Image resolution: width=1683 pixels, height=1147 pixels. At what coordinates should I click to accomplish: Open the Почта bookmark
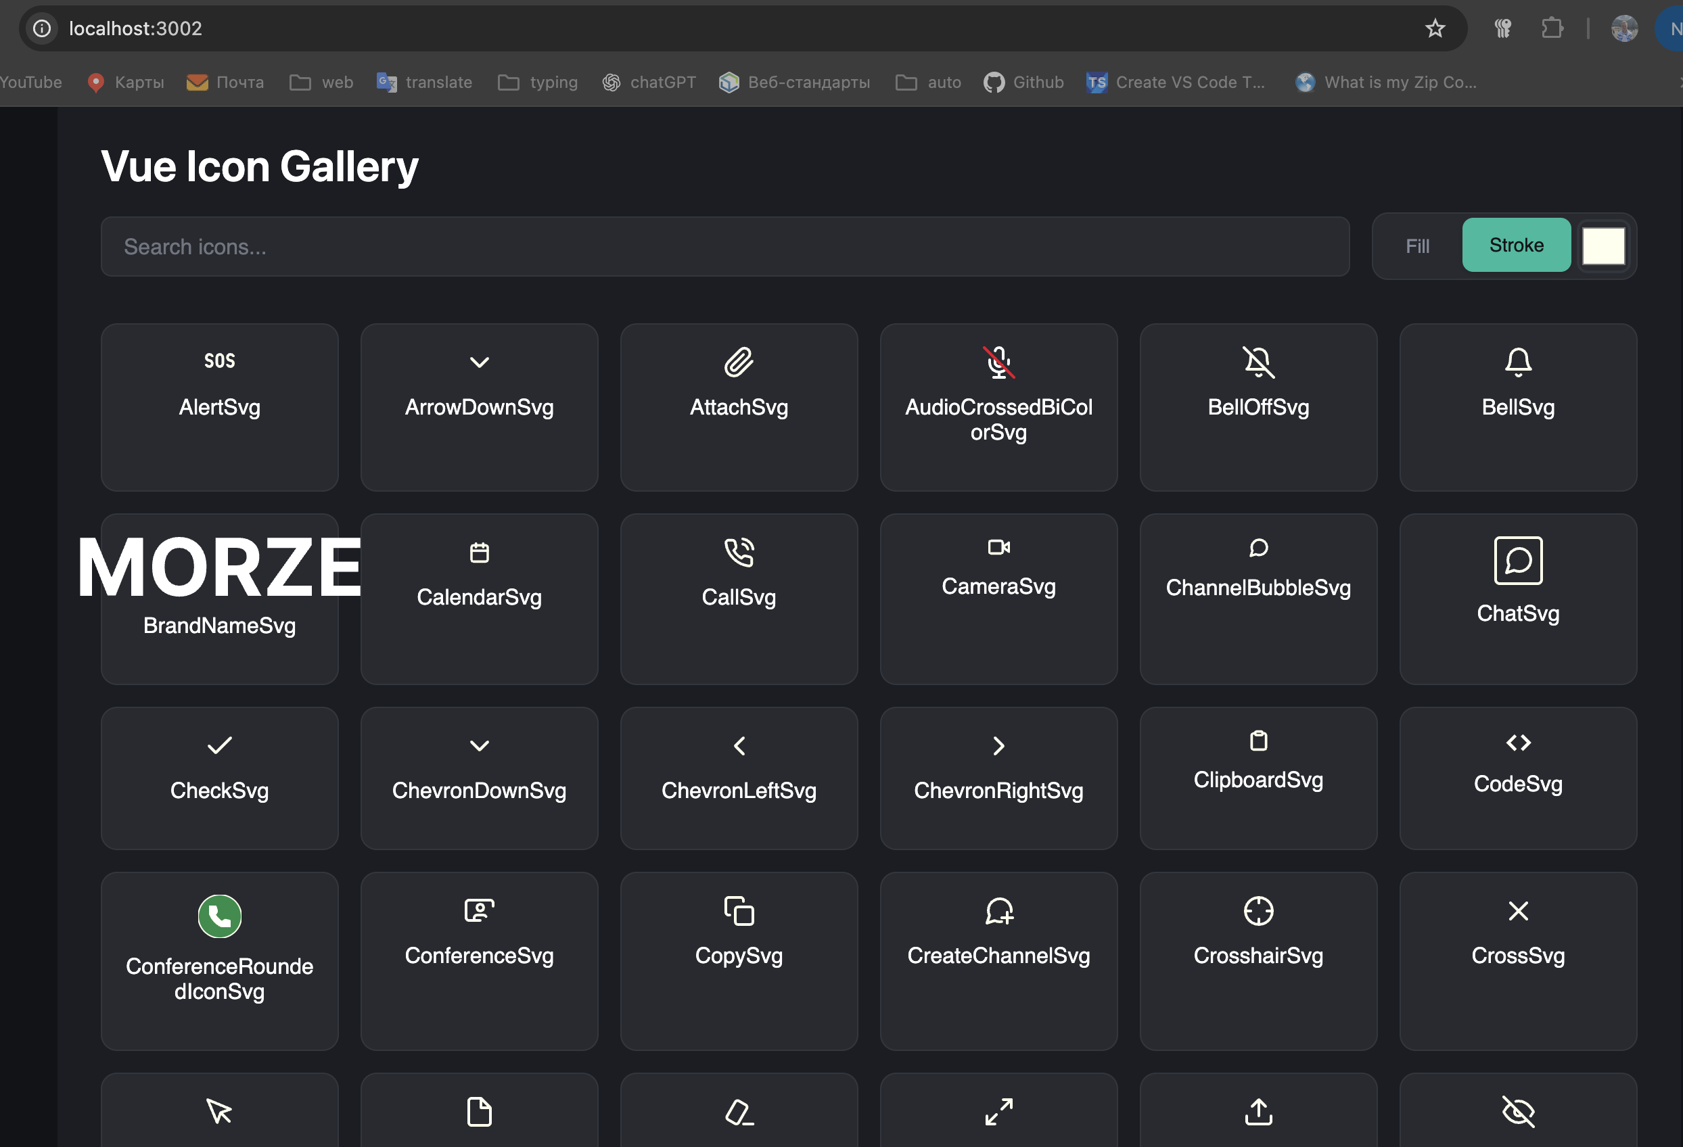coord(225,83)
